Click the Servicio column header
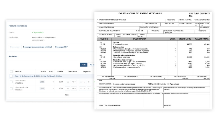Image resolution: width=221 pixels, height=116 pixels. coord(18,71)
